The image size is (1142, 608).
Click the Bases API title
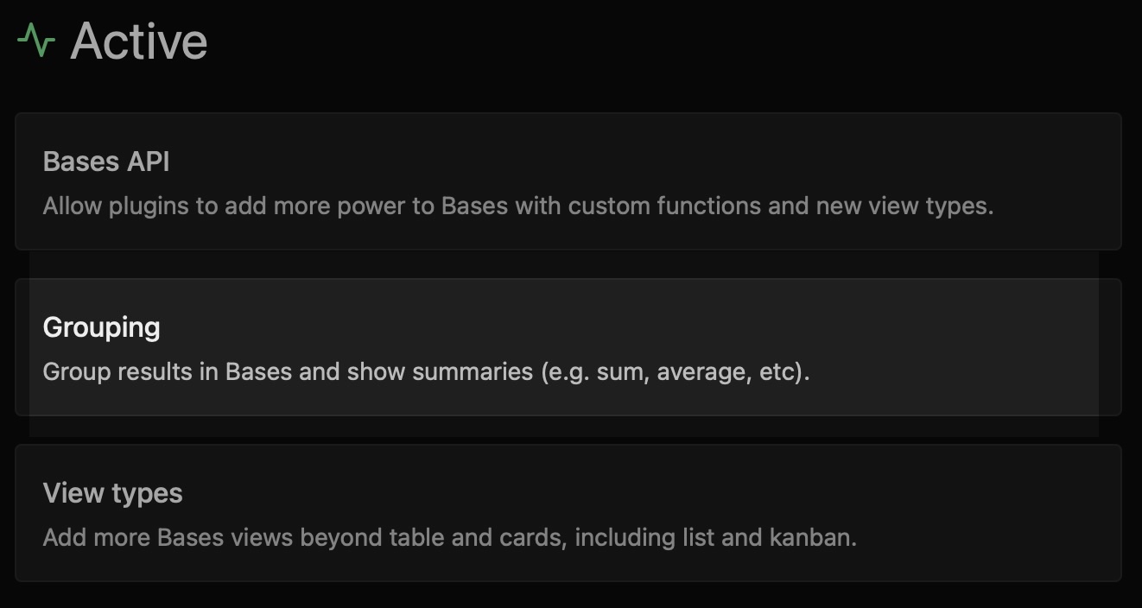click(106, 161)
